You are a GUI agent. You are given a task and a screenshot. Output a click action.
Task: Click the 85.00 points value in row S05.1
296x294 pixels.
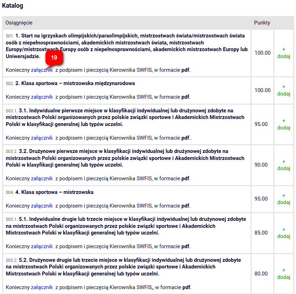[x=261, y=233]
